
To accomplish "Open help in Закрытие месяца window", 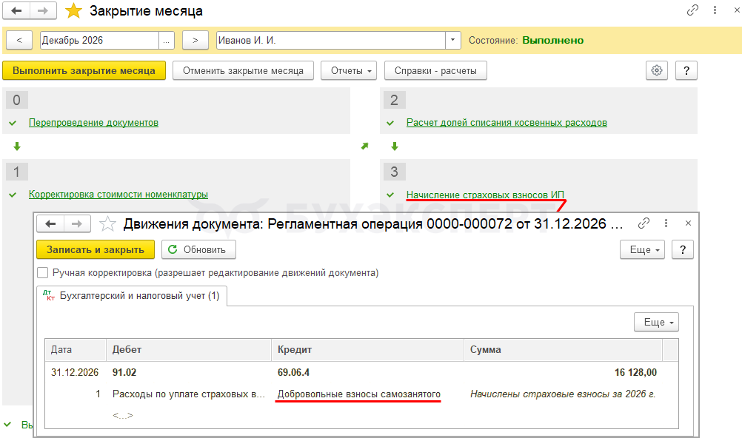I will point(686,70).
